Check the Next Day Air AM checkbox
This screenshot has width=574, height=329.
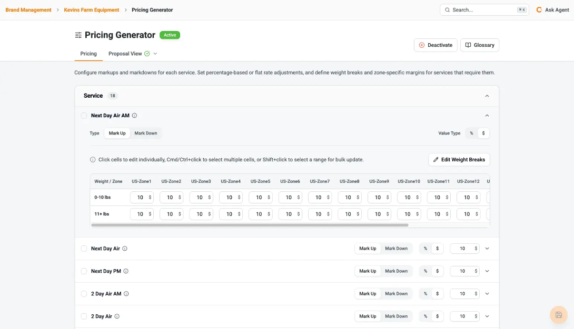click(x=84, y=116)
